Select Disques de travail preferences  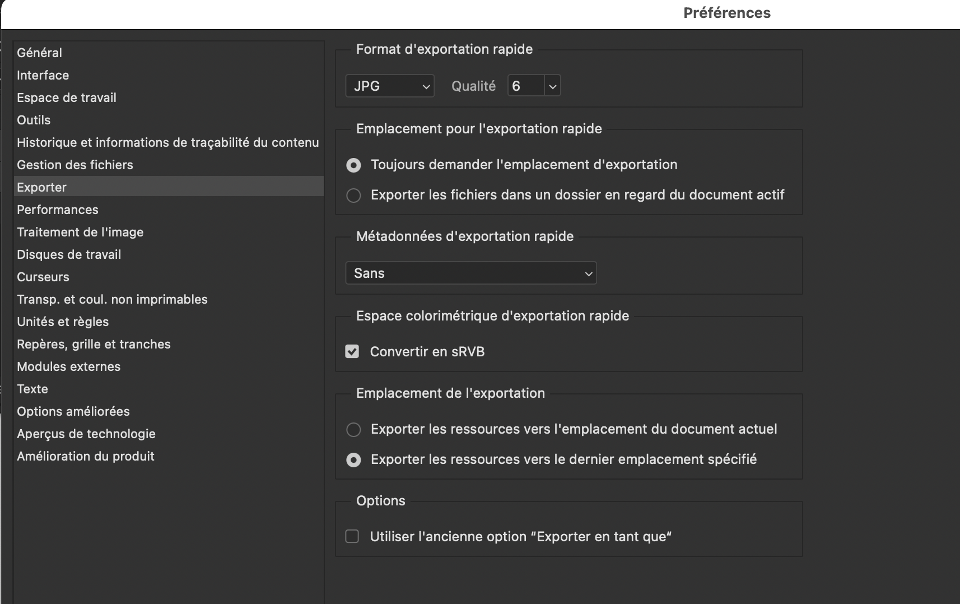[x=69, y=254]
